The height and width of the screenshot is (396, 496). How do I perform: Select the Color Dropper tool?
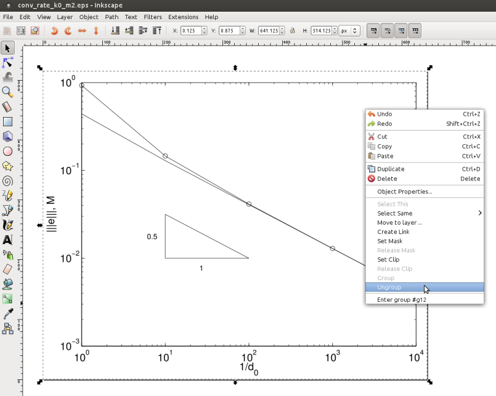click(8, 313)
